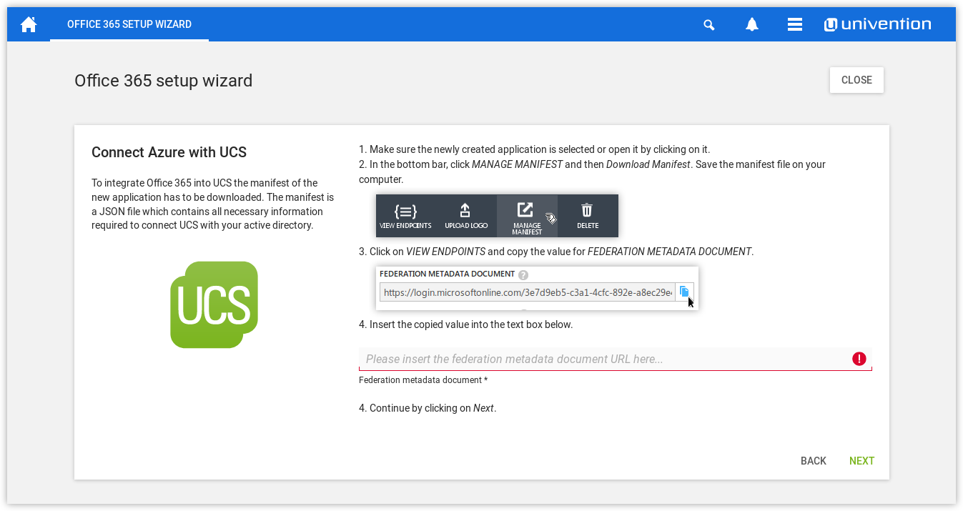Click the 'Office 365 setup wizard' page title
This screenshot has width=963, height=511.
tap(164, 81)
